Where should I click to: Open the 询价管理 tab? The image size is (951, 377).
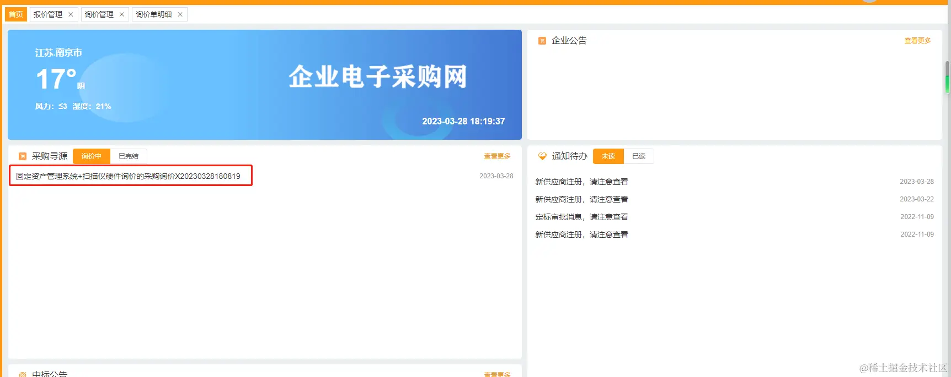pyautogui.click(x=99, y=14)
